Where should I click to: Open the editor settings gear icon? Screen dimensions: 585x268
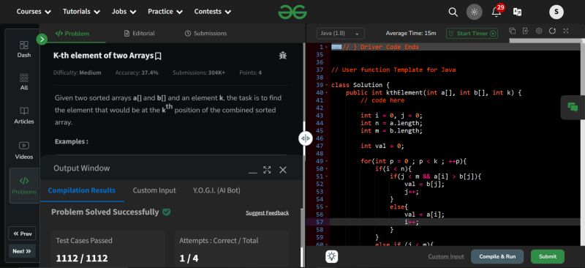point(539,31)
